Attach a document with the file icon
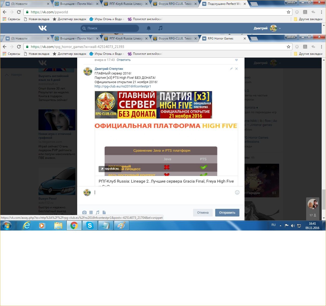 [x=104, y=212]
